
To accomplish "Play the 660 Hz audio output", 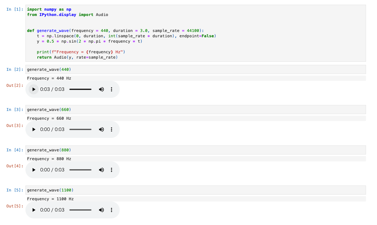I will (34, 129).
